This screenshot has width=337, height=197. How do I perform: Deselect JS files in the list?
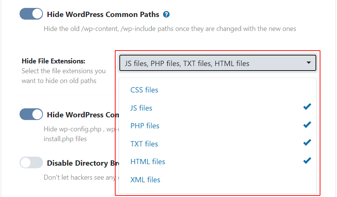pos(141,108)
